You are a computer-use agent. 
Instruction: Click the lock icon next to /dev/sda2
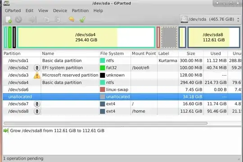[x=37, y=68]
